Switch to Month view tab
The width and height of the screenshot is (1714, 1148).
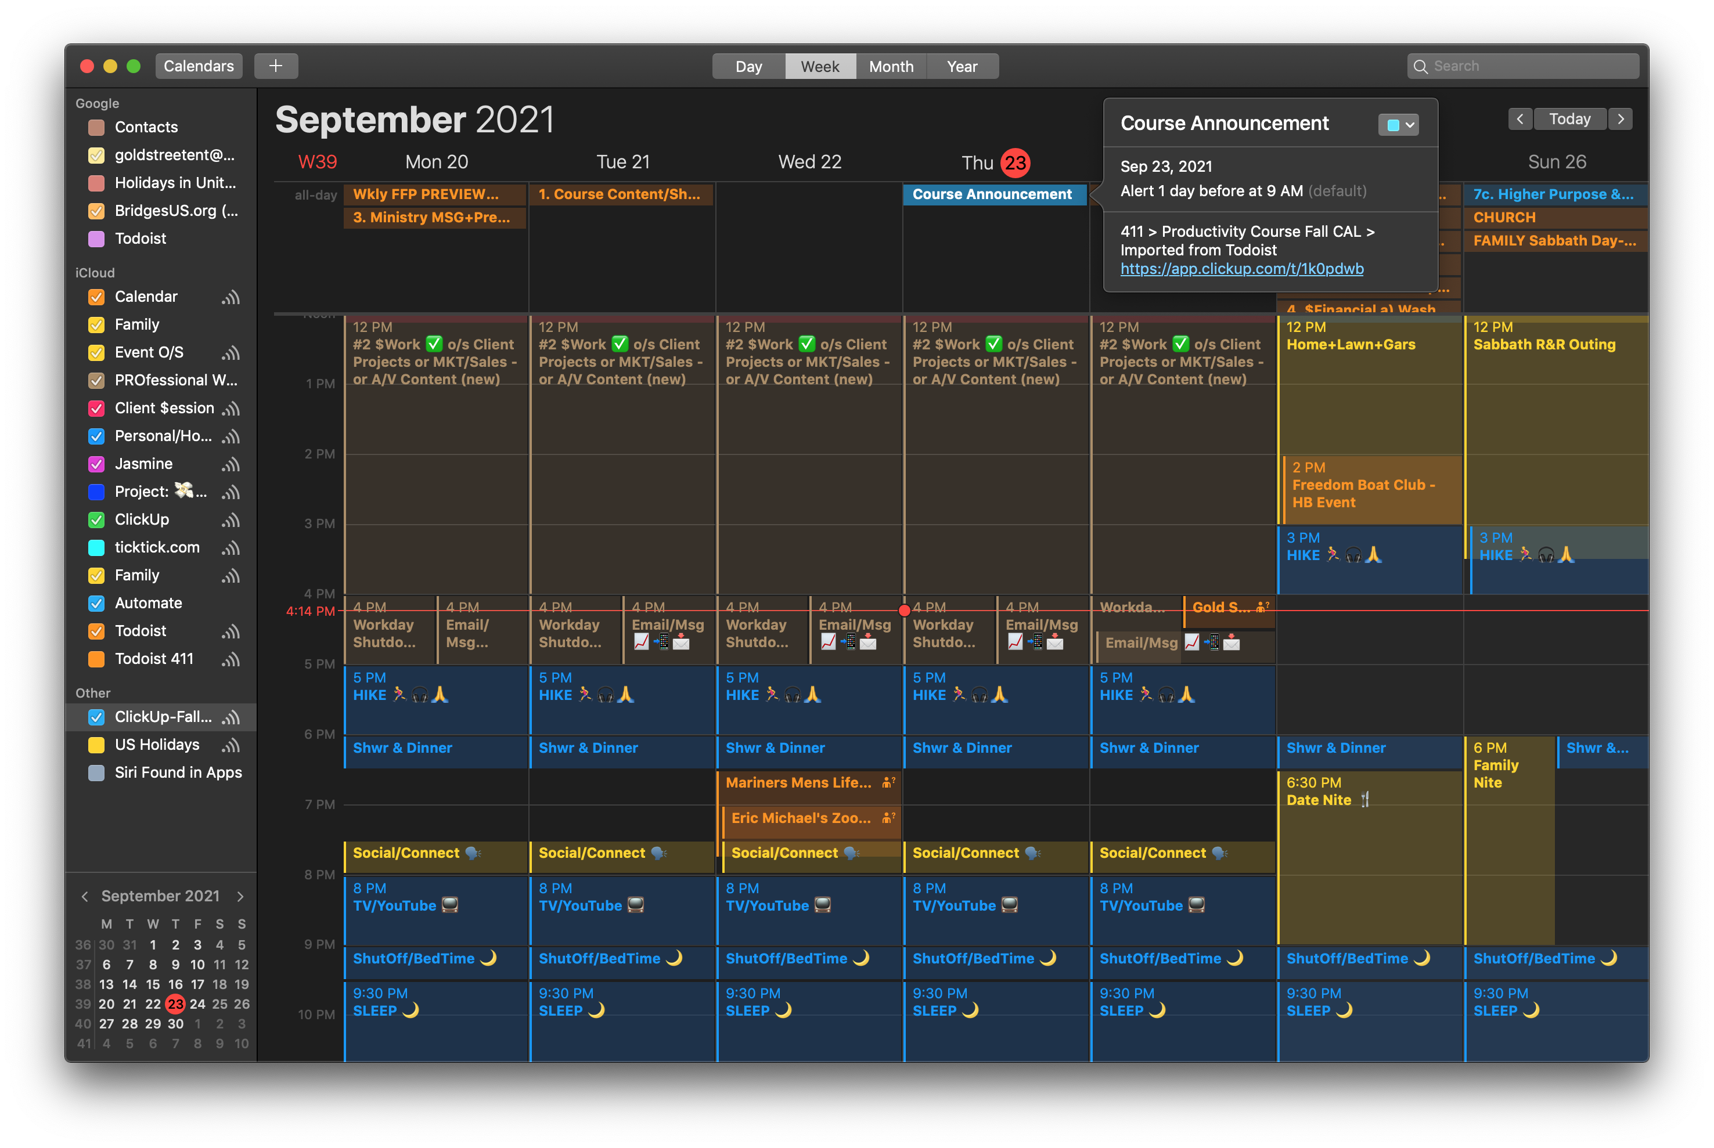click(891, 67)
